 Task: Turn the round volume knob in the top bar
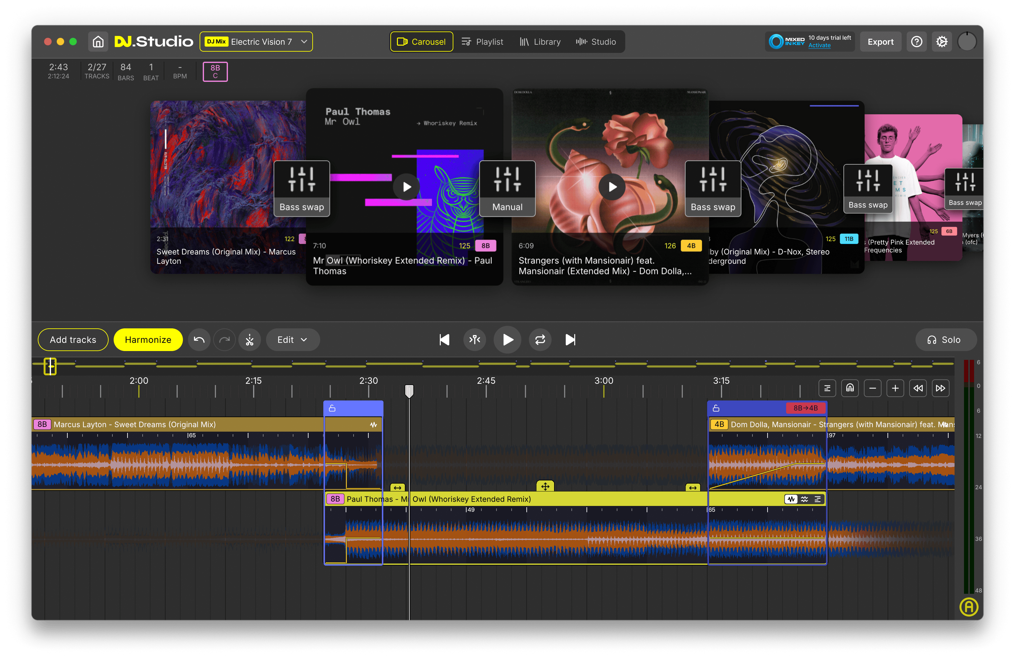click(x=967, y=42)
